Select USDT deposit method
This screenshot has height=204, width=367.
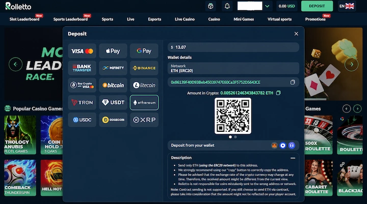point(113,102)
